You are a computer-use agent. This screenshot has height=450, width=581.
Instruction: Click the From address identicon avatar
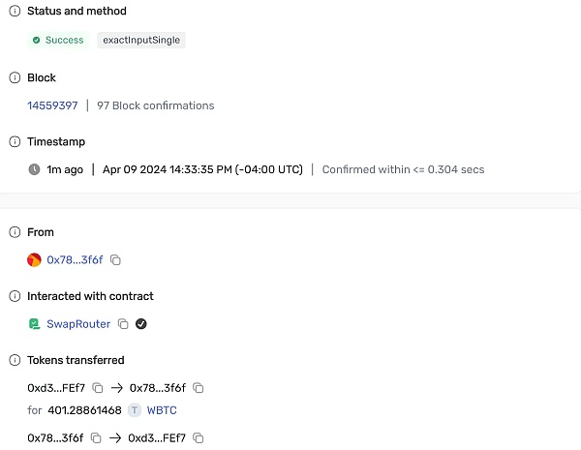[x=35, y=260]
